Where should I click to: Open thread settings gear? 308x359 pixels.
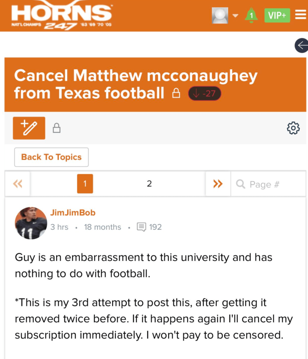pos(293,128)
